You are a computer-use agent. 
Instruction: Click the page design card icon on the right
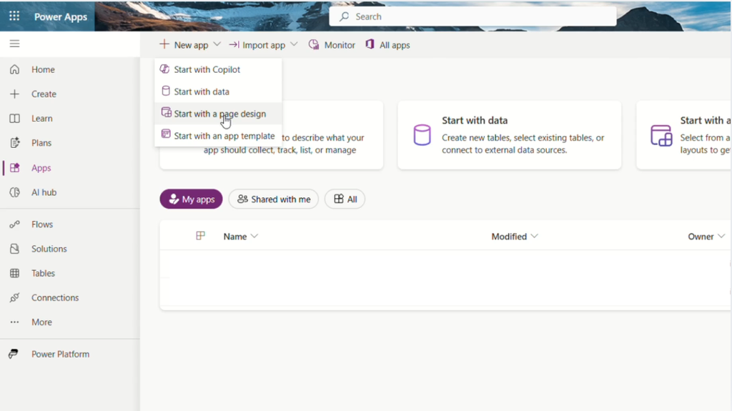[661, 135]
